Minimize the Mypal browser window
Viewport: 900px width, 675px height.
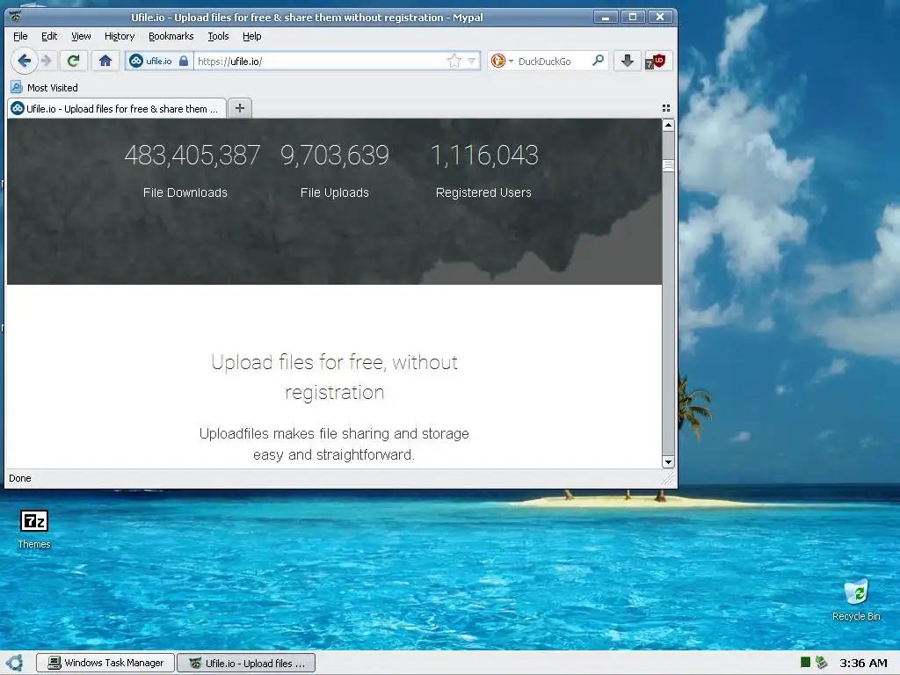click(605, 18)
